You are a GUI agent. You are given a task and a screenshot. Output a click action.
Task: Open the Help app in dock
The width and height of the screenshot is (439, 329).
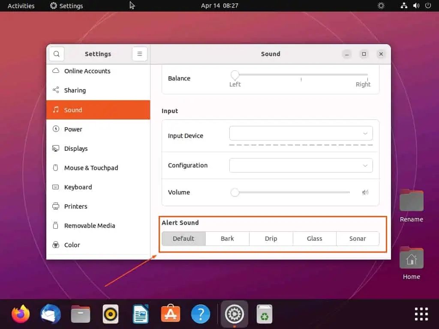[x=201, y=314]
